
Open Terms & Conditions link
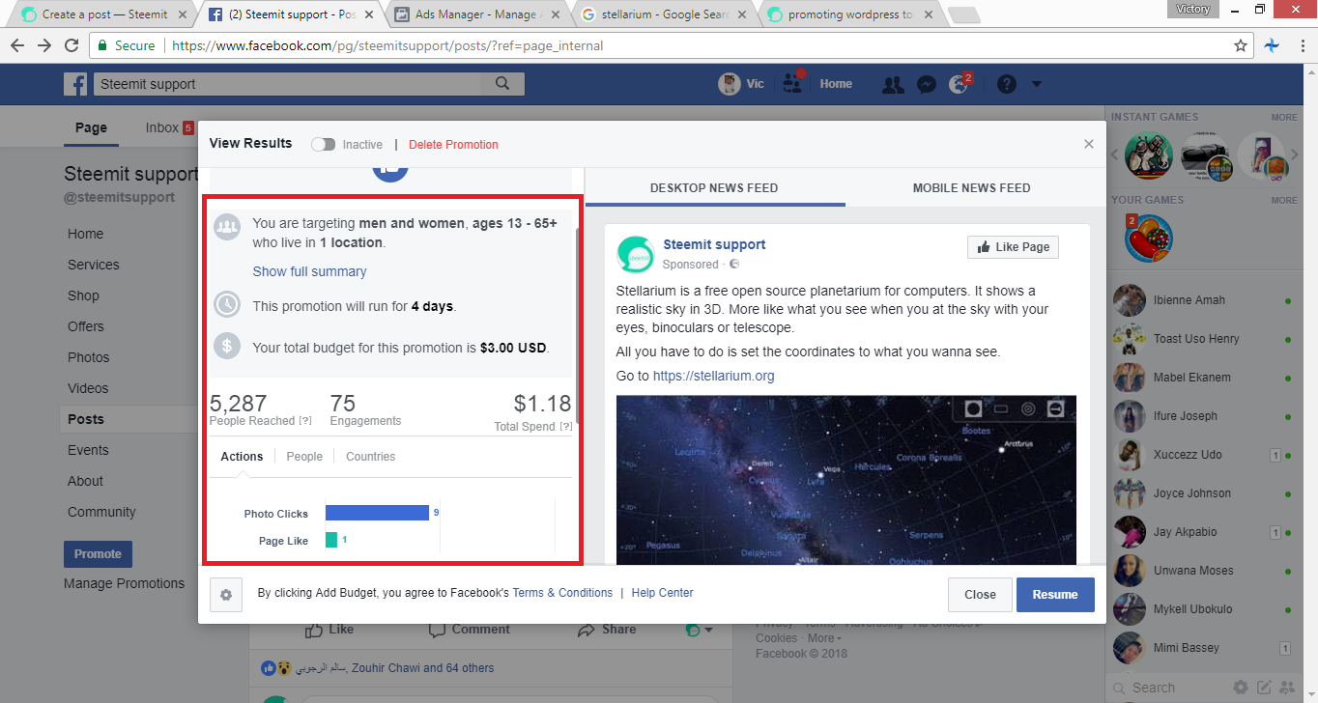click(562, 593)
